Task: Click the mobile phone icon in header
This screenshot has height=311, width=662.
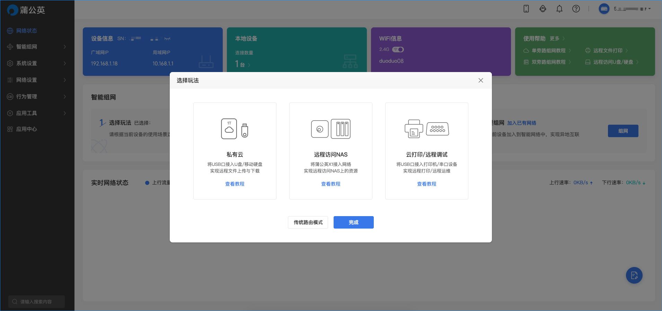Action: tap(526, 9)
